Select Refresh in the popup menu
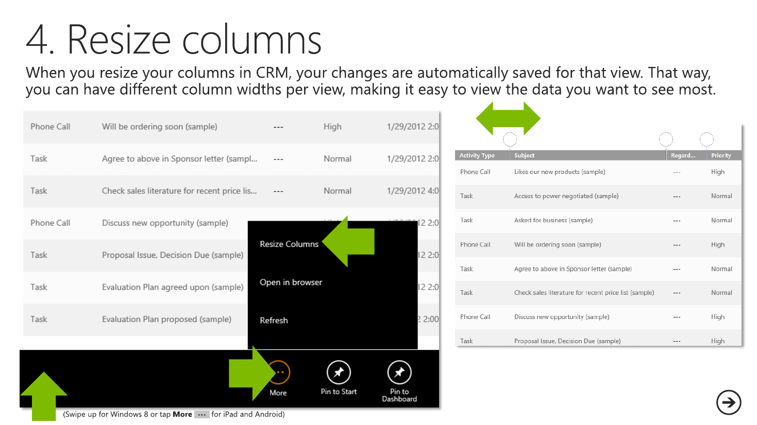The height and width of the screenshot is (425, 757). [274, 320]
